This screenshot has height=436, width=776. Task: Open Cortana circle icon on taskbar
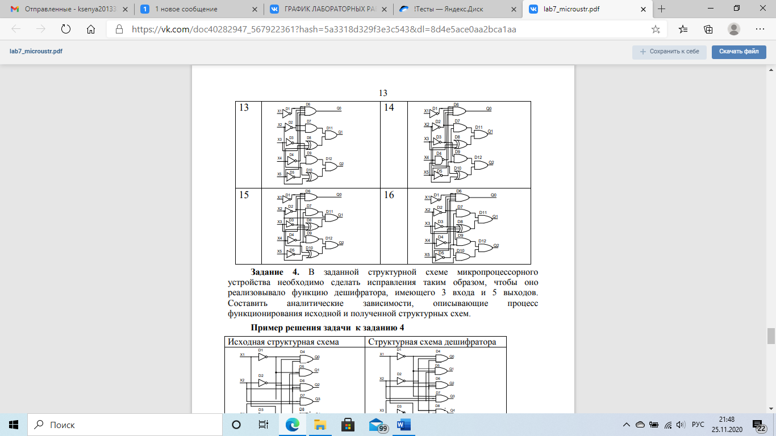point(236,425)
